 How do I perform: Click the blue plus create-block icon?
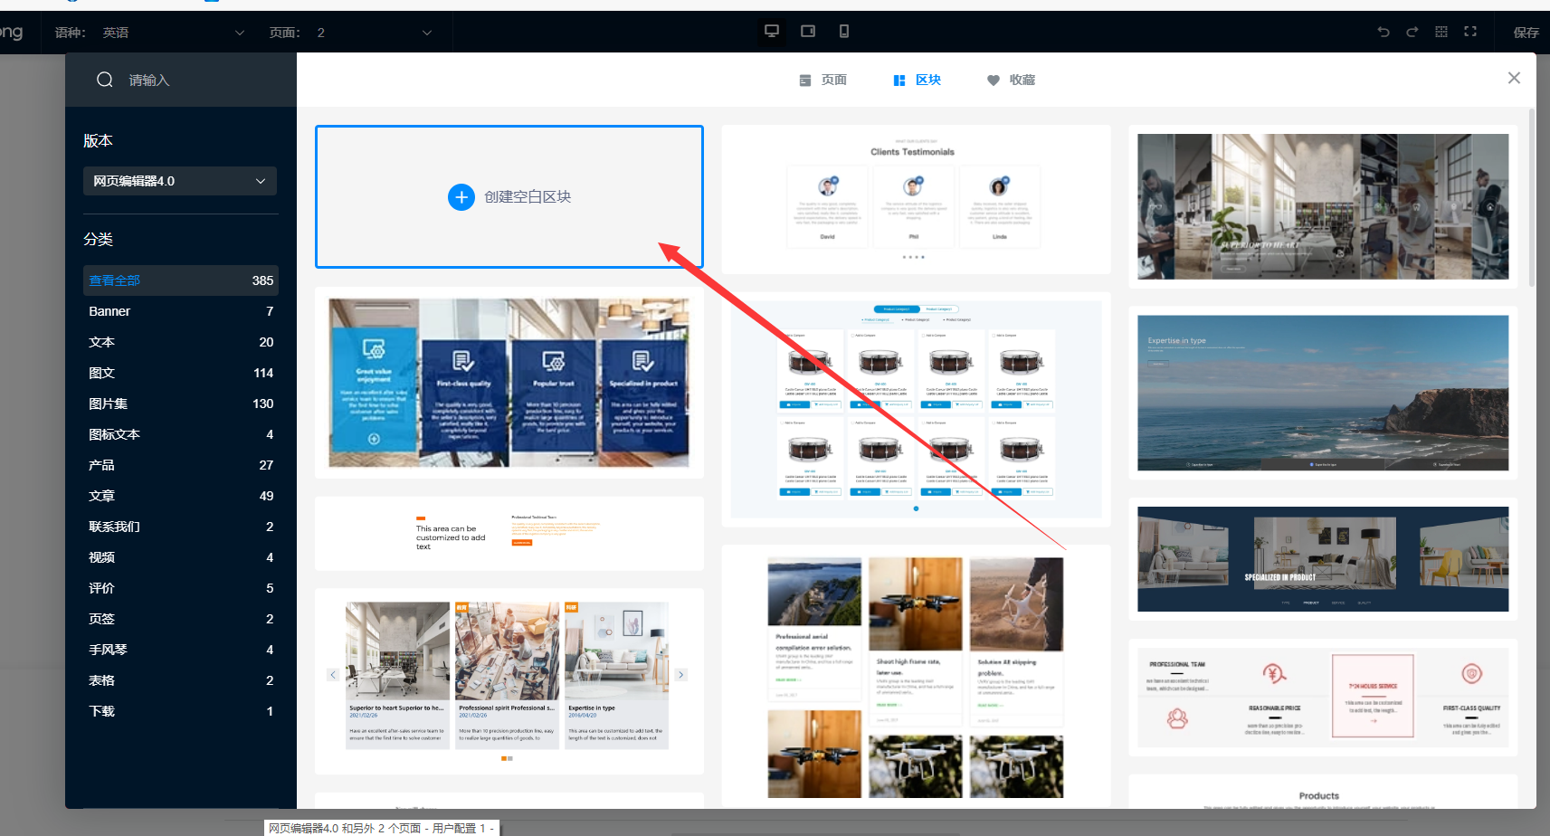pos(461,196)
